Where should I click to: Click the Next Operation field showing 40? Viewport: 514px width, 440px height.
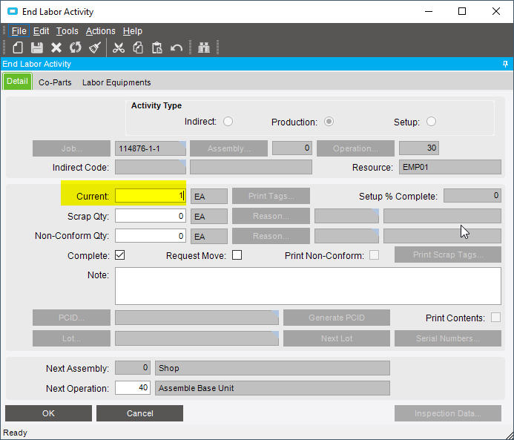[133, 388]
